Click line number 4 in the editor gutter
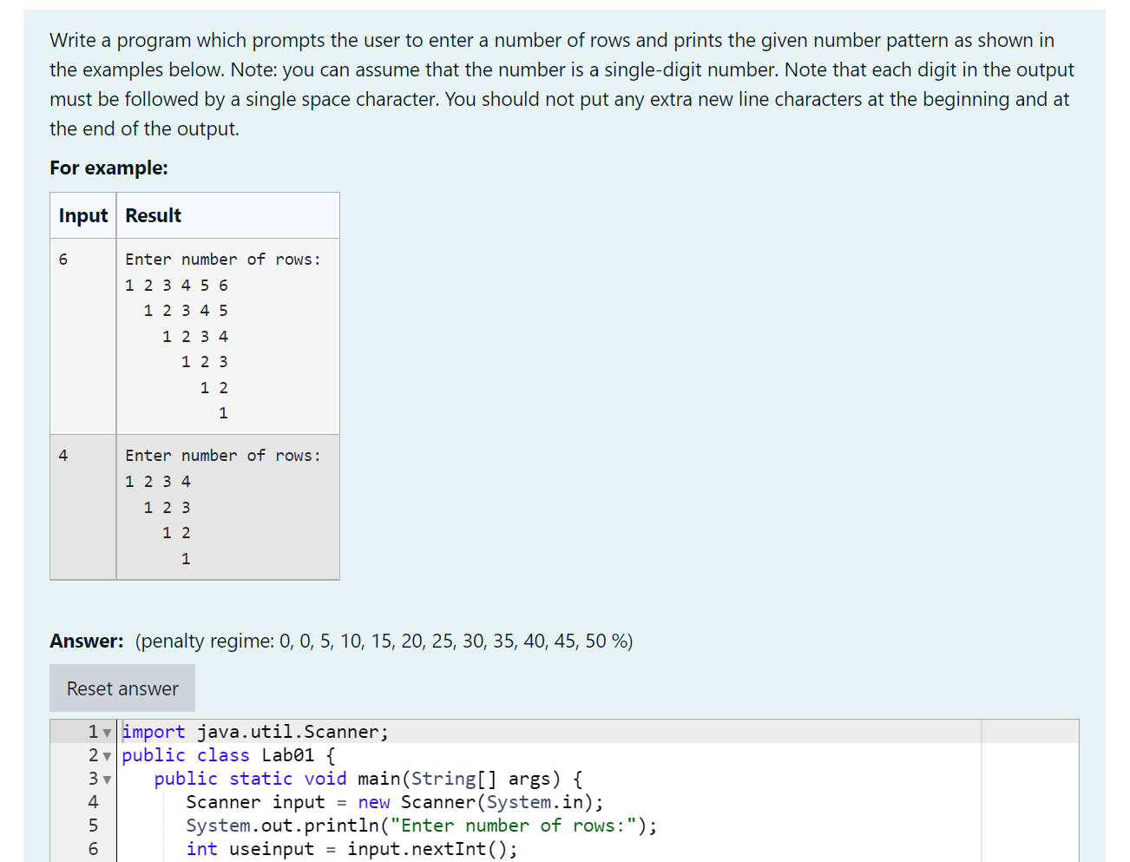The height and width of the screenshot is (862, 1130). point(93,802)
